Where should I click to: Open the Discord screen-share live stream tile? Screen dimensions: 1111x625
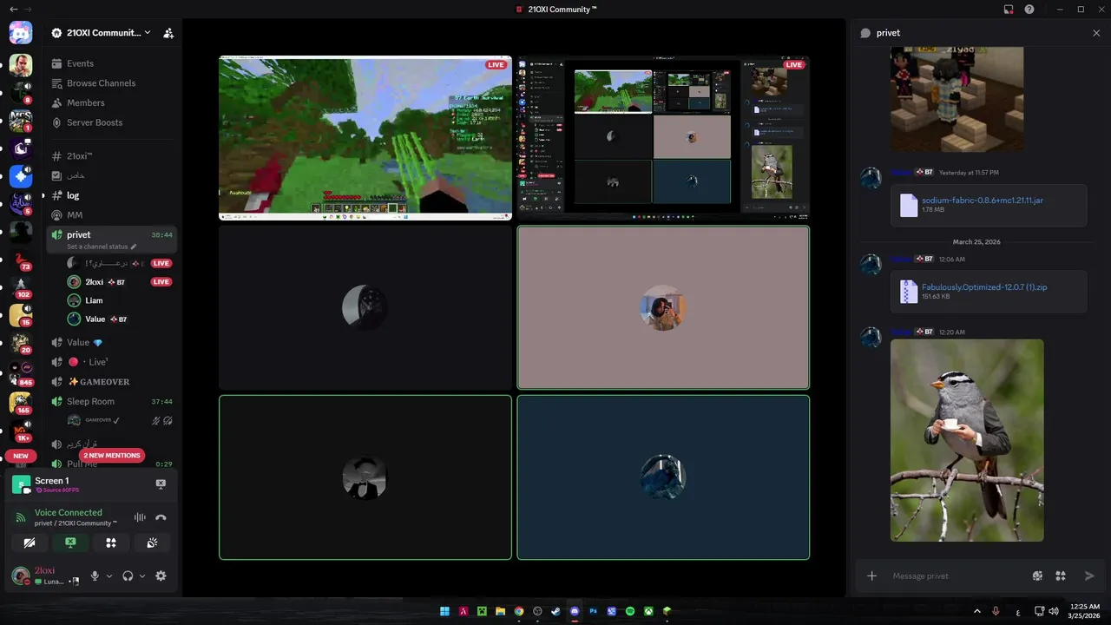point(663,138)
